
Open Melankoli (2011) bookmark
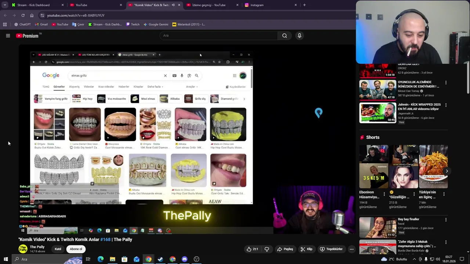(188, 25)
